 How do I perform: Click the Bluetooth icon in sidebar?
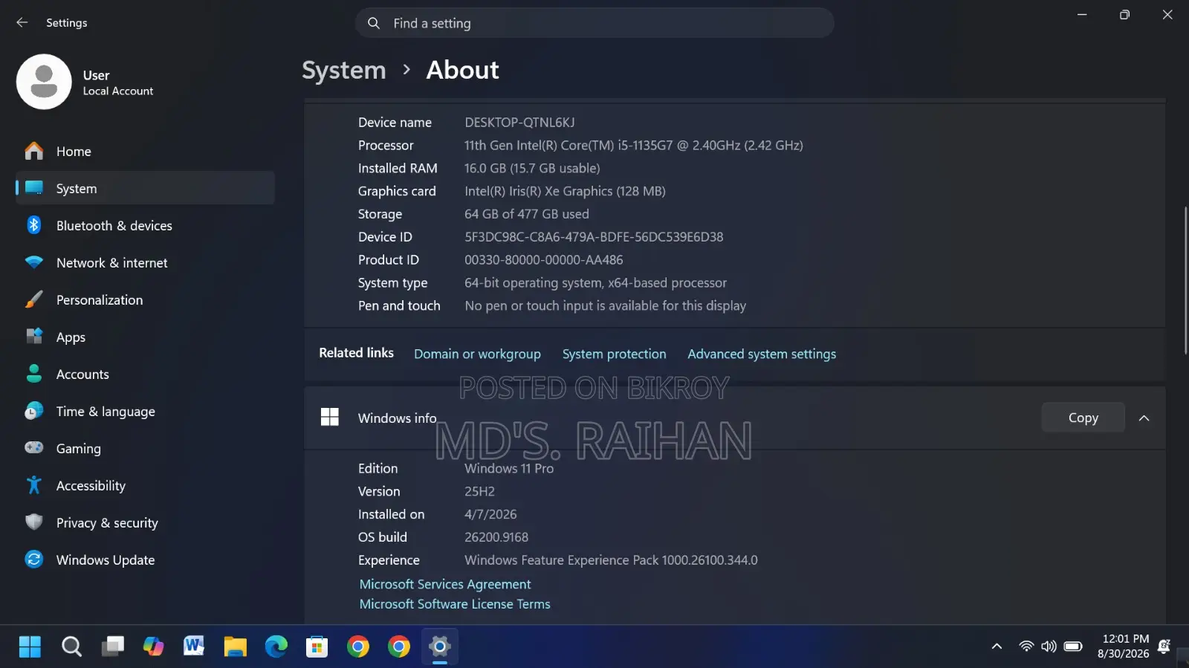(34, 225)
